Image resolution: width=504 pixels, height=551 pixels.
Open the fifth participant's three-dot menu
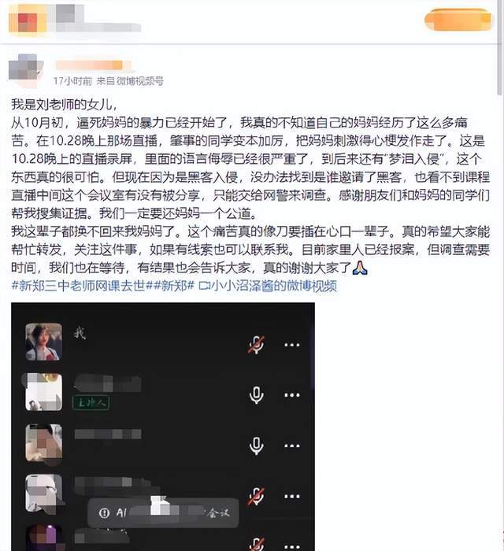click(x=291, y=547)
